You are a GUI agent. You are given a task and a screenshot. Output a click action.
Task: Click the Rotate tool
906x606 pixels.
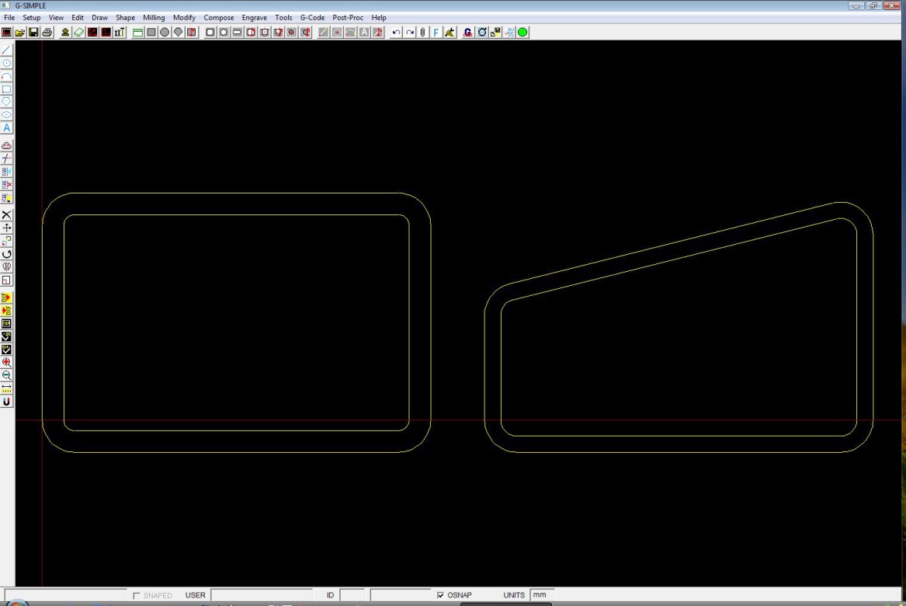click(x=7, y=253)
